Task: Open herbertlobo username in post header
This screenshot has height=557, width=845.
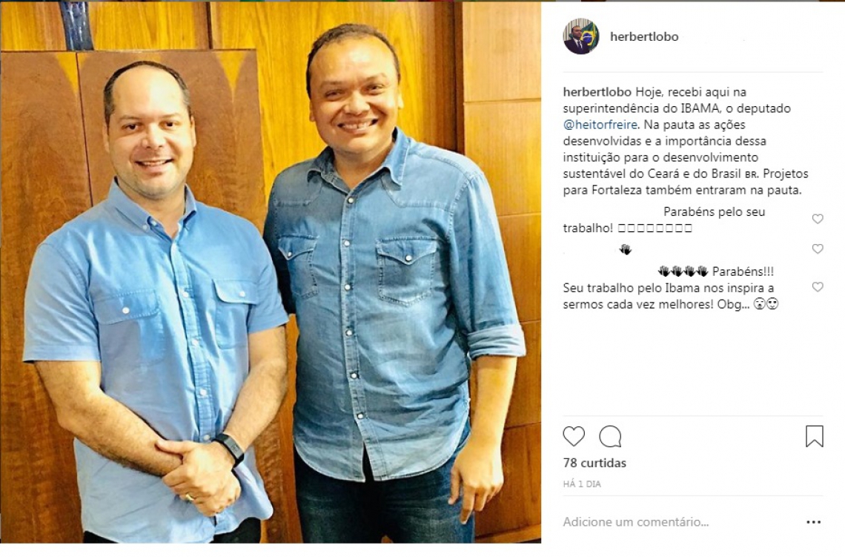Action: [644, 36]
